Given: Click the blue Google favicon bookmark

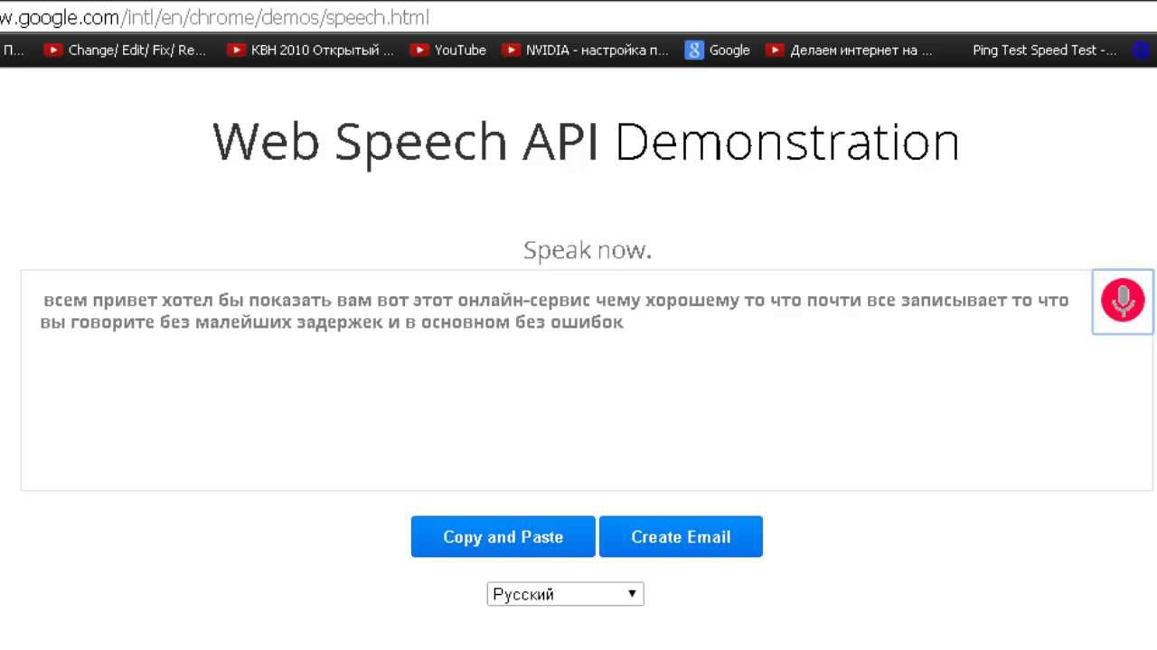Looking at the screenshot, I should tap(694, 51).
